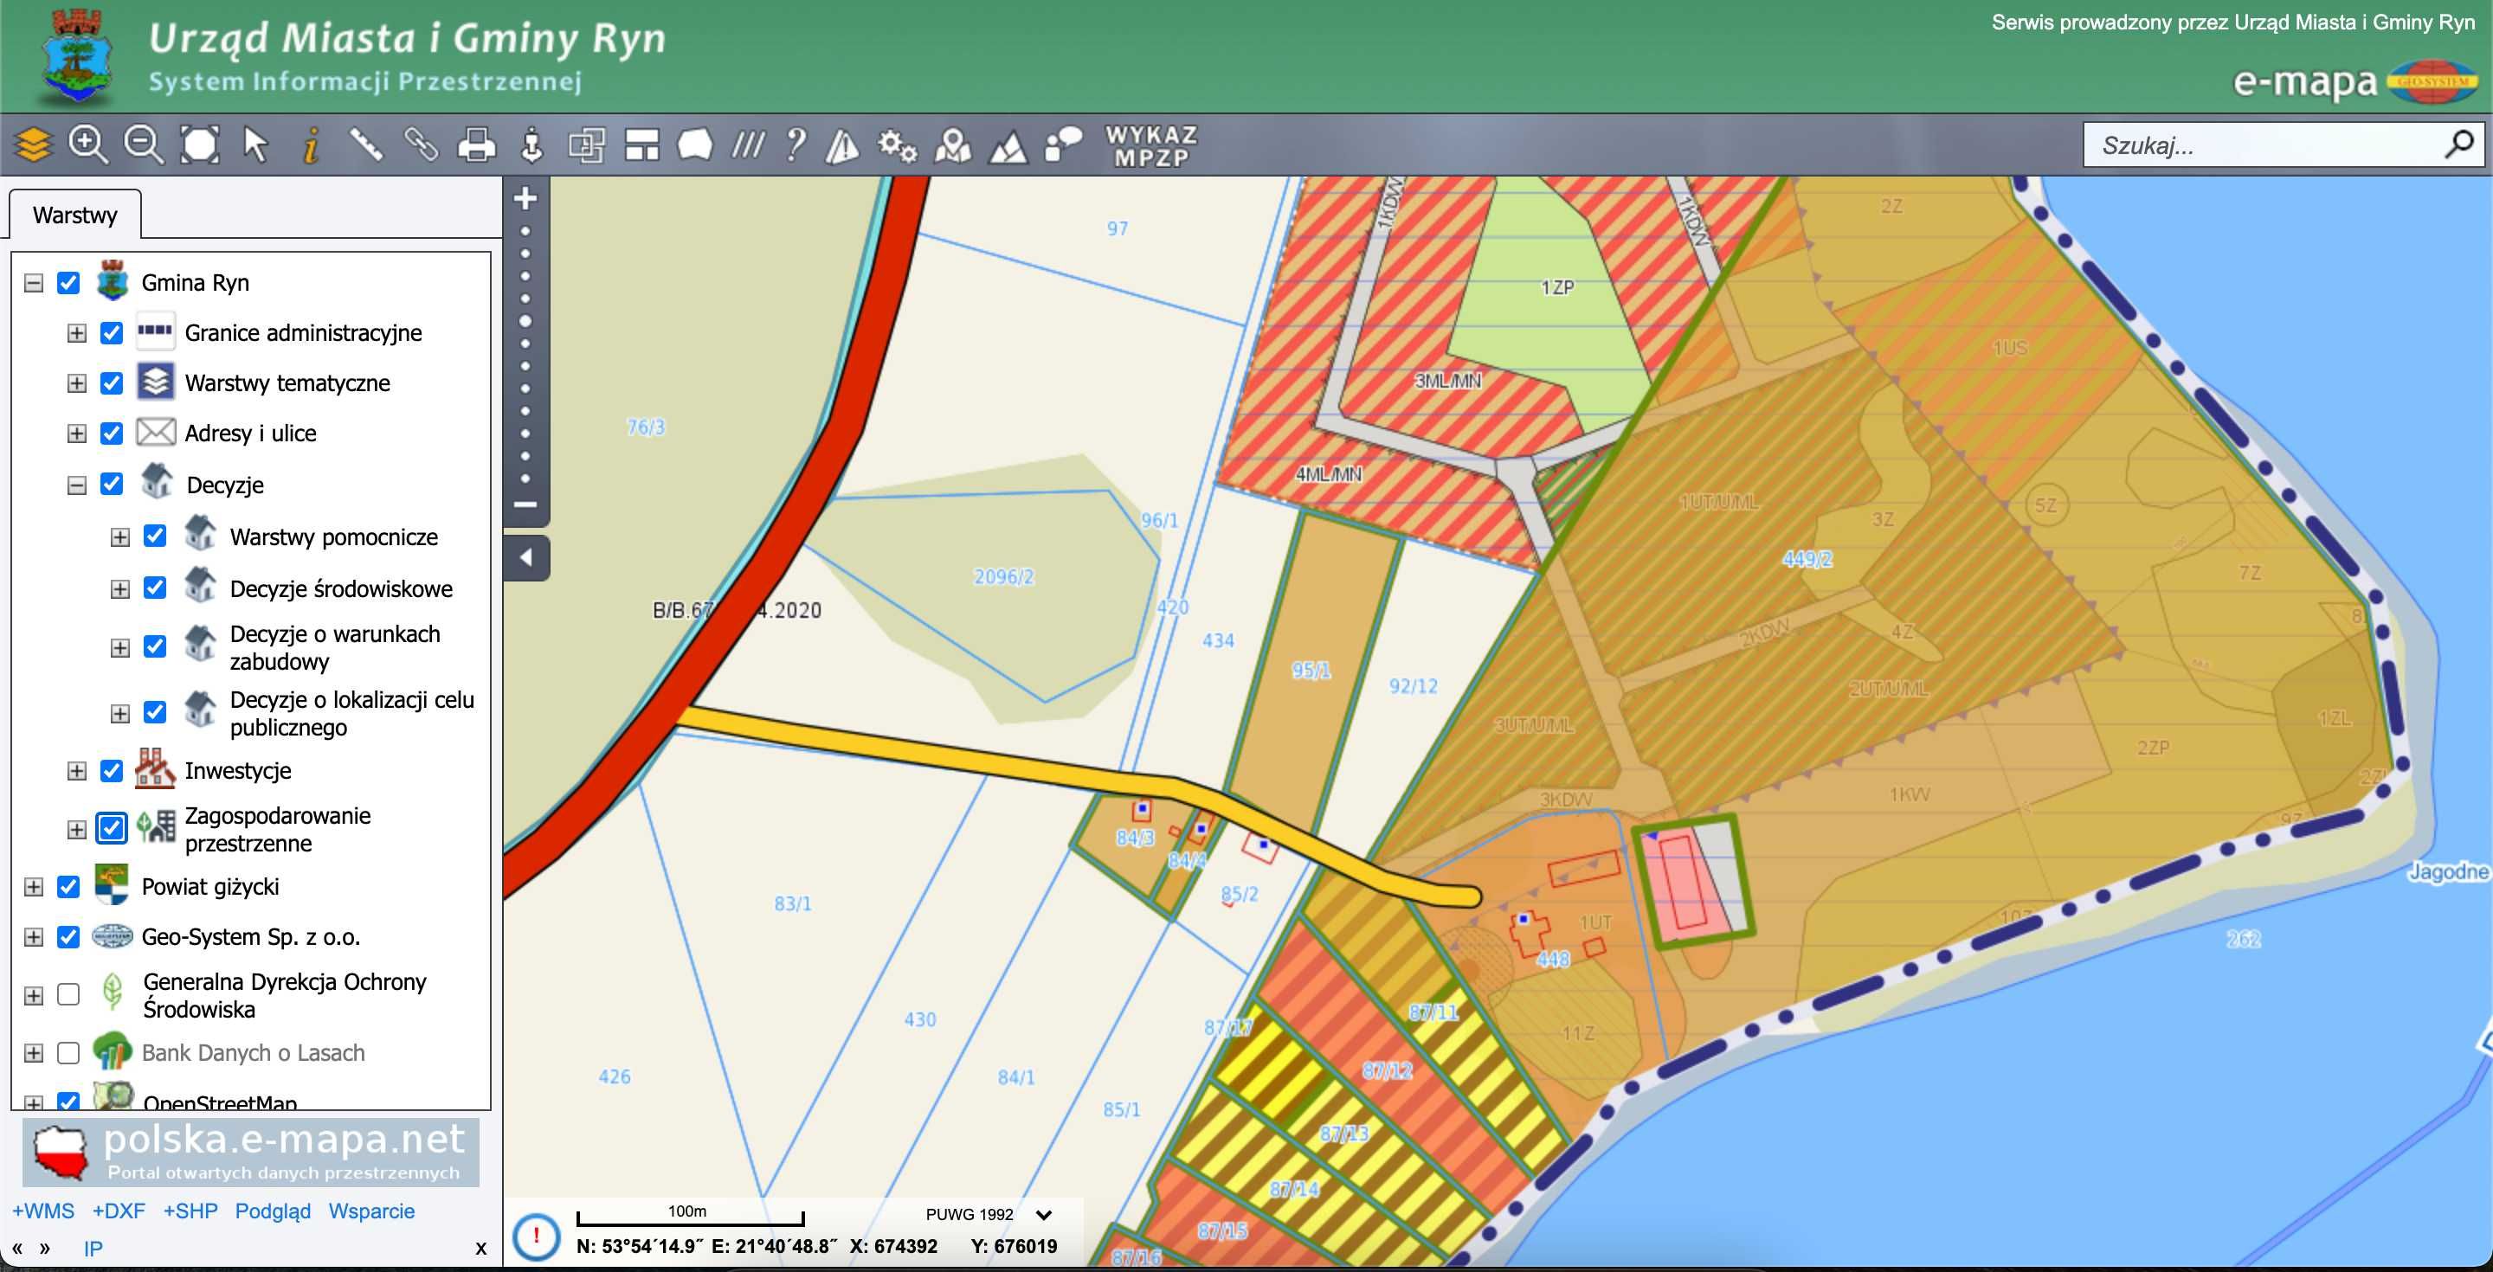Click the polygon shape tool icon
Image resolution: width=2493 pixels, height=1272 pixels.
tap(695, 145)
